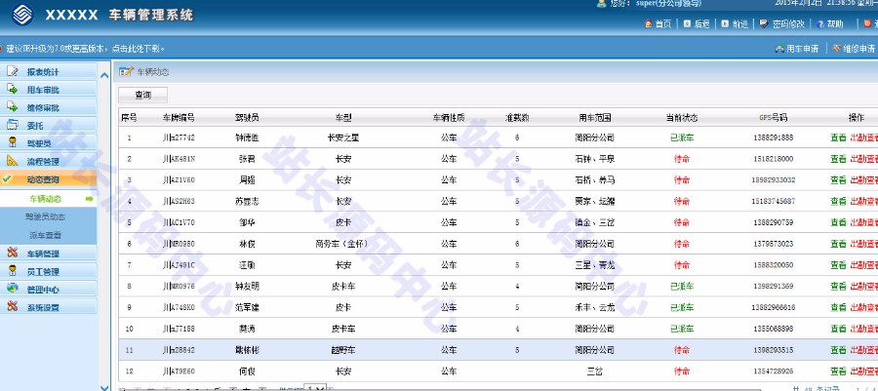Click the user avatar icon next to super
878x391 pixels.
point(601,3)
